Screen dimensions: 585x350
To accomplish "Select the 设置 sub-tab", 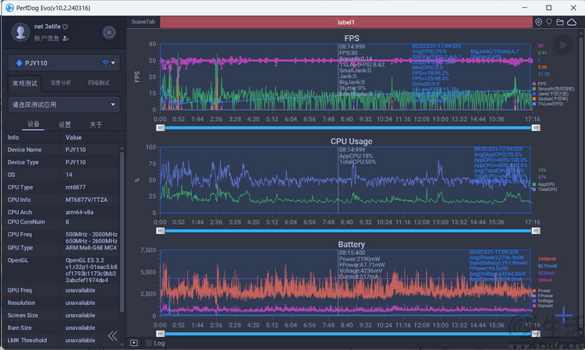I will pos(65,125).
